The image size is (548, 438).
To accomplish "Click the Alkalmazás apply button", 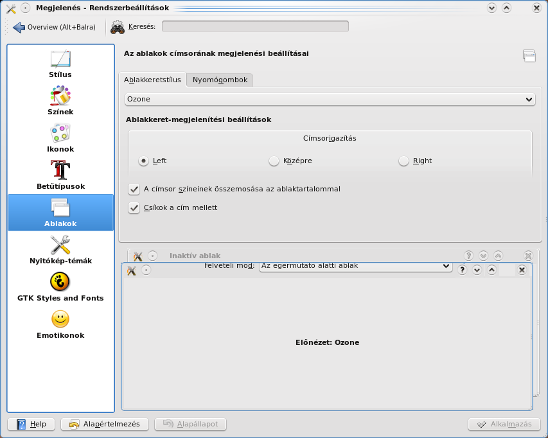I will click(x=504, y=424).
